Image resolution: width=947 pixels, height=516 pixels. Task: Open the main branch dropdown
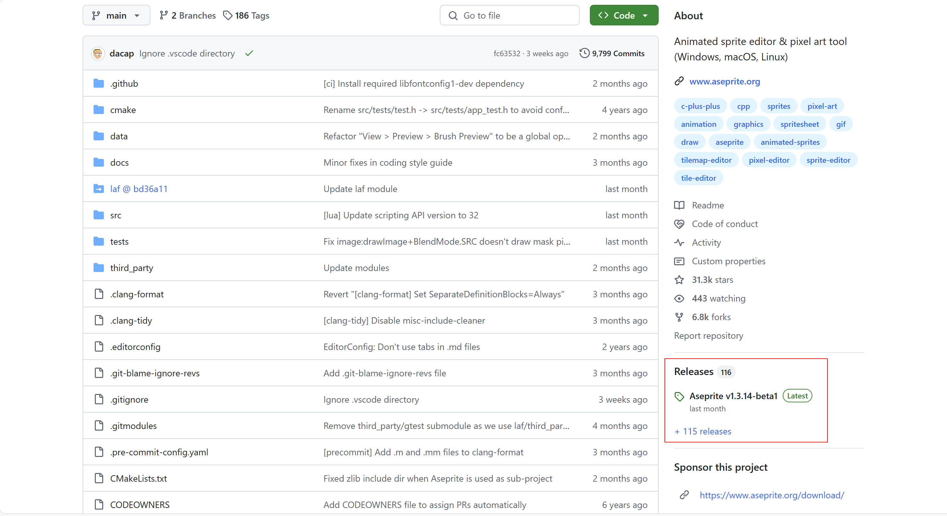click(116, 15)
